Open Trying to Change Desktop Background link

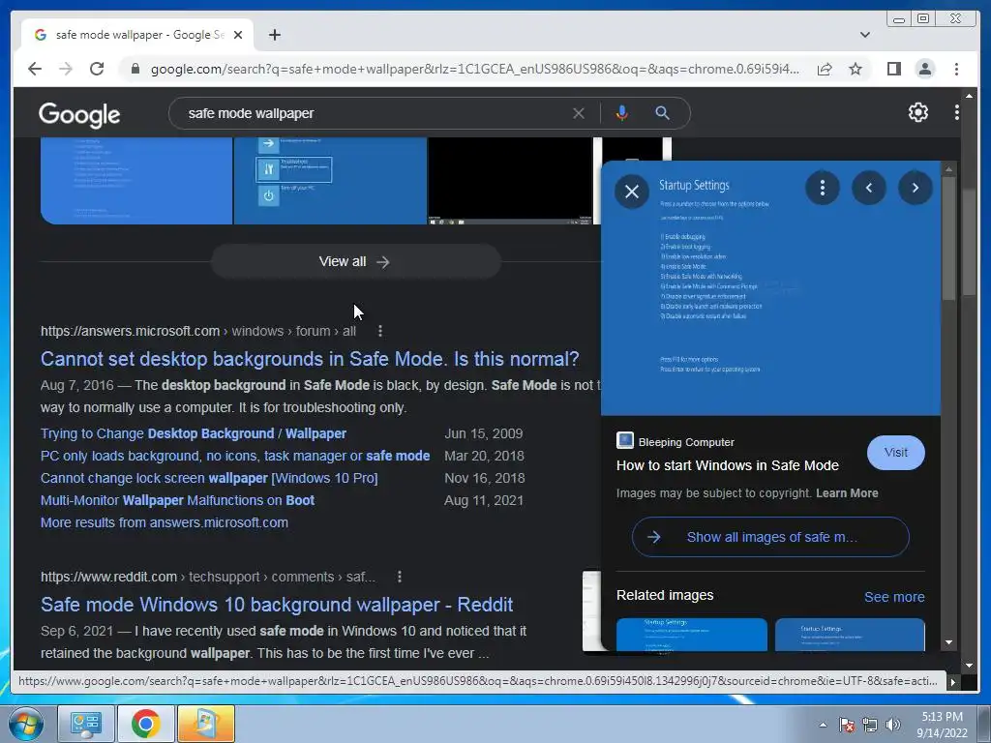point(194,434)
